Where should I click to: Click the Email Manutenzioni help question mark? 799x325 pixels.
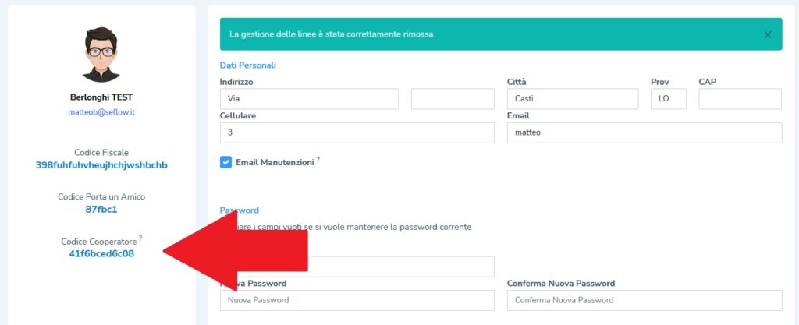[318, 159]
